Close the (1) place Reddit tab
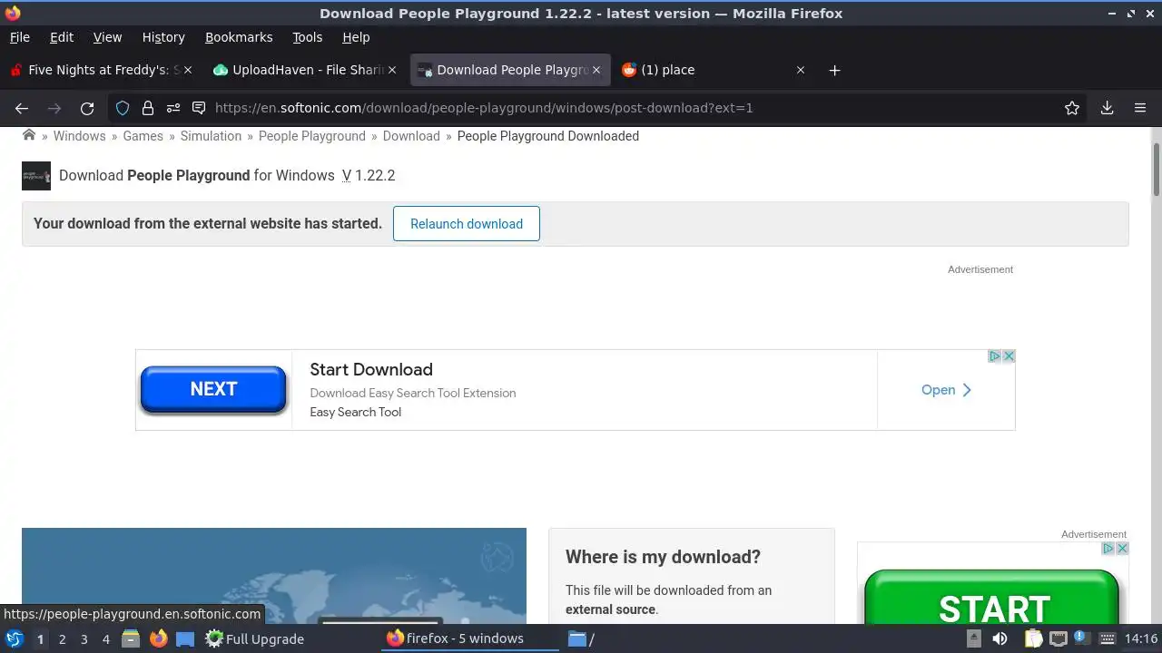 coord(801,70)
